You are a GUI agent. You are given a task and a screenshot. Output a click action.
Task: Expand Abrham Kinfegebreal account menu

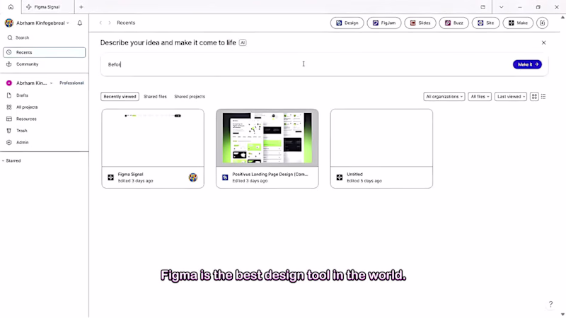42,23
